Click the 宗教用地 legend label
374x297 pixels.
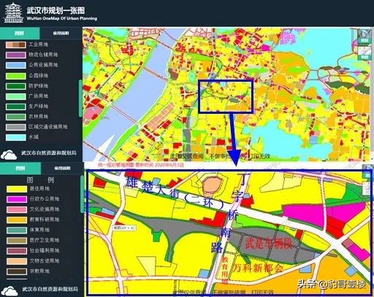pos(39,271)
